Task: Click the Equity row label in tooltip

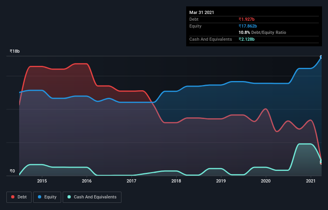Action: [195, 26]
